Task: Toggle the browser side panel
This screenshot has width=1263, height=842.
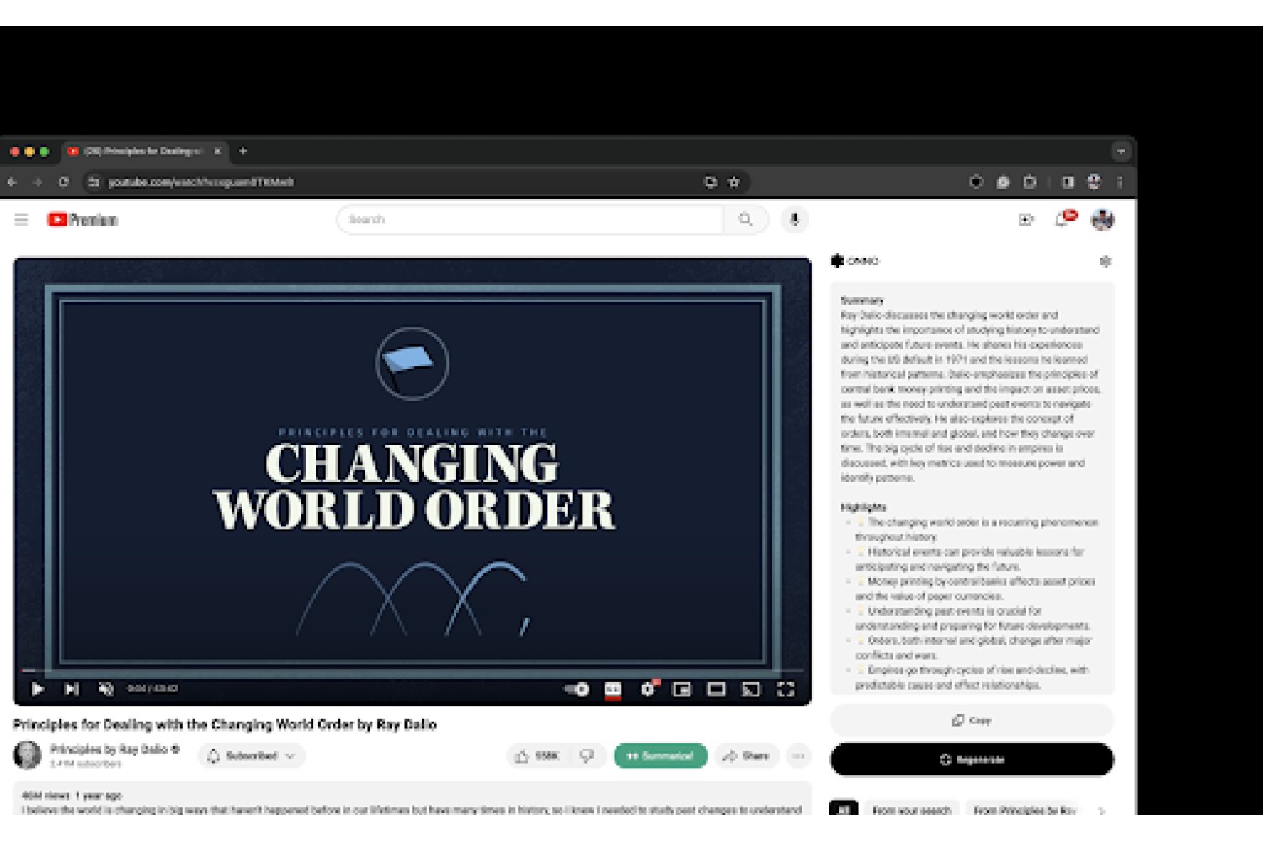Action: pos(1068,182)
